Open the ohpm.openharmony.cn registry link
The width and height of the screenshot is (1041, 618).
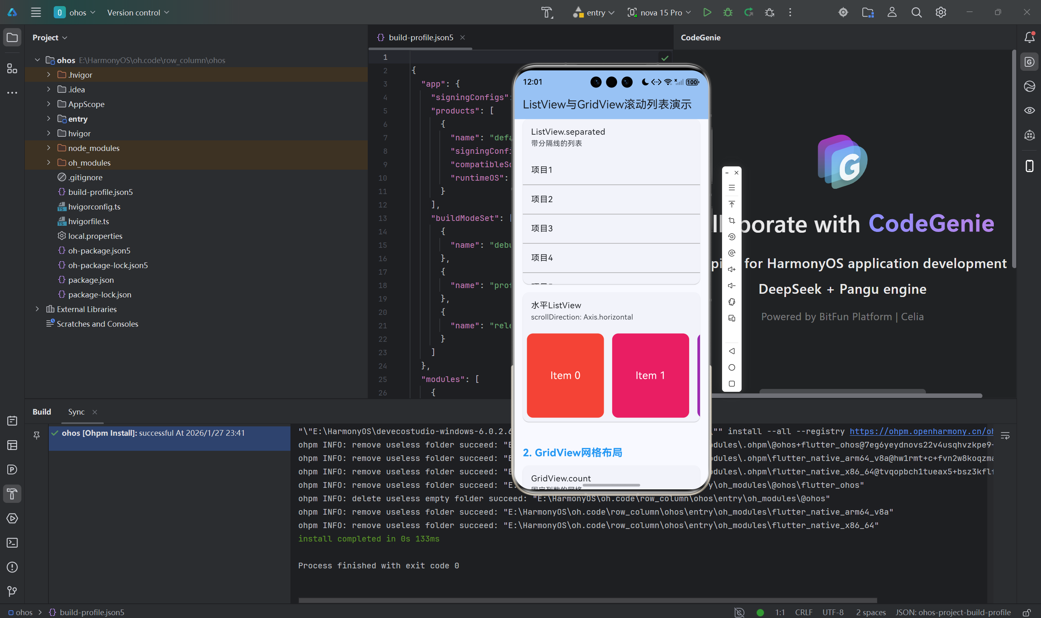tap(921, 431)
